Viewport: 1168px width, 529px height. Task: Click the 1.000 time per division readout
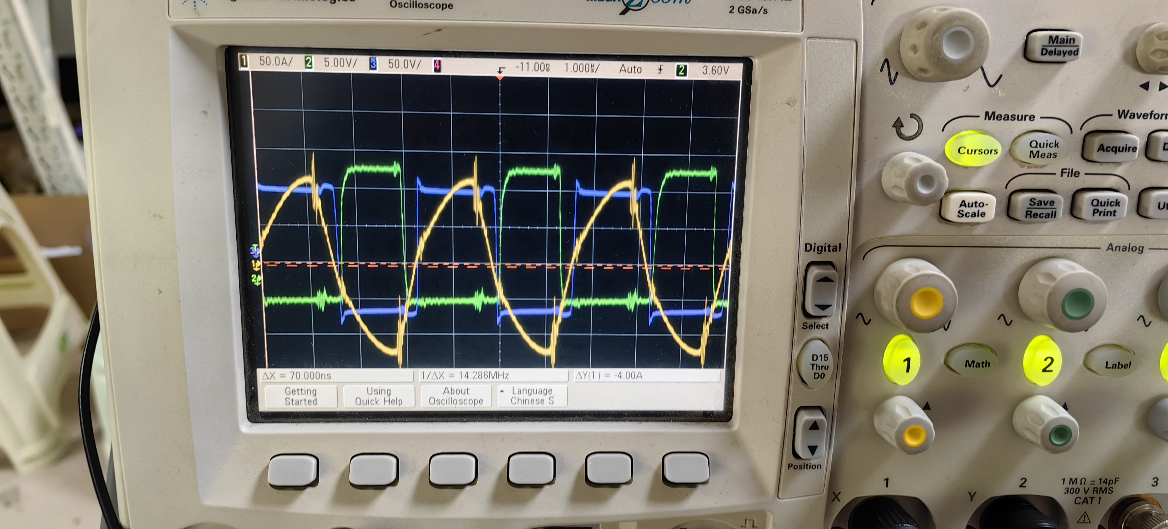(x=582, y=68)
